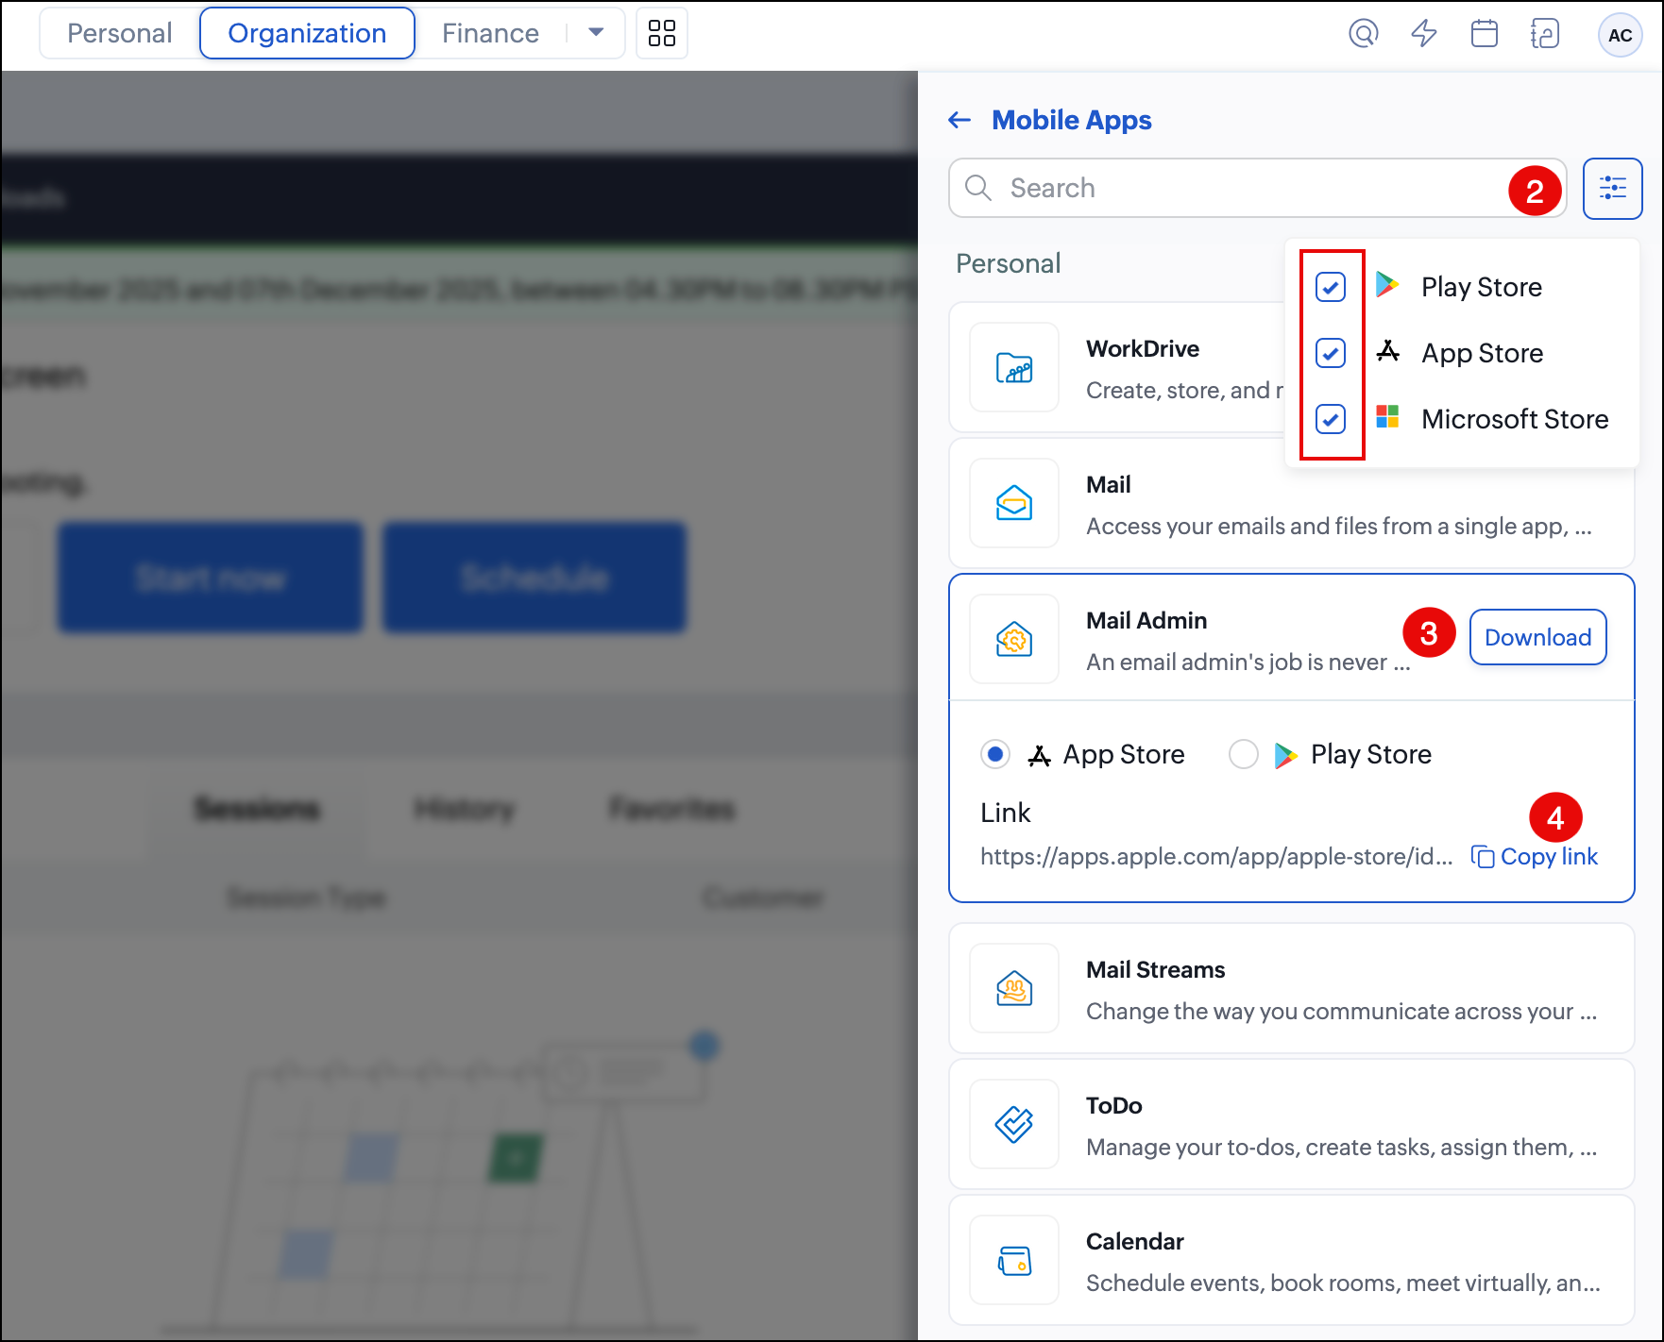
Task: Click the mentions @ icon in top bar
Action: 1364,34
